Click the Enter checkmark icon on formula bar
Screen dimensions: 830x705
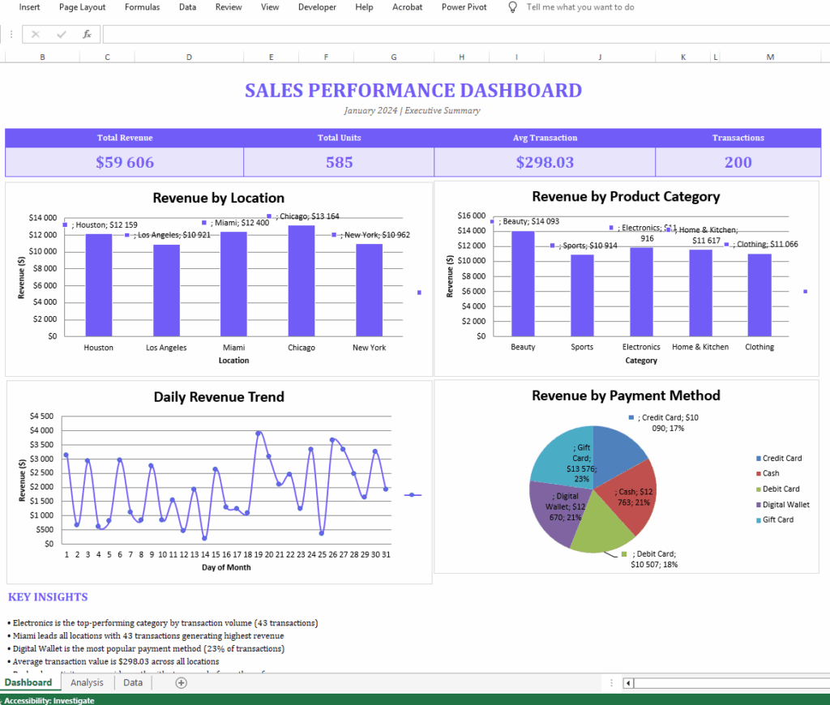(x=61, y=35)
